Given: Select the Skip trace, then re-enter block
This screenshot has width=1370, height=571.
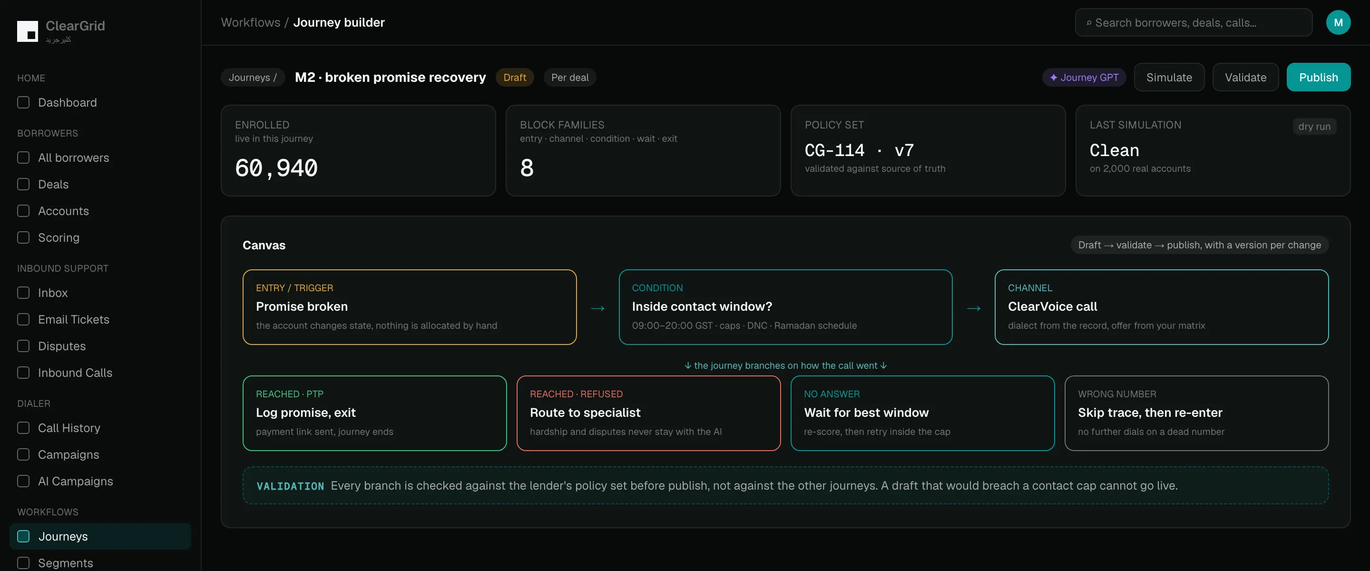Looking at the screenshot, I should coord(1197,413).
